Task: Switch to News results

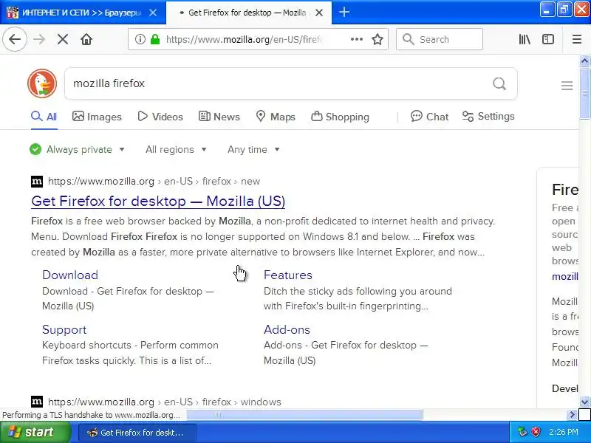Action: [219, 117]
